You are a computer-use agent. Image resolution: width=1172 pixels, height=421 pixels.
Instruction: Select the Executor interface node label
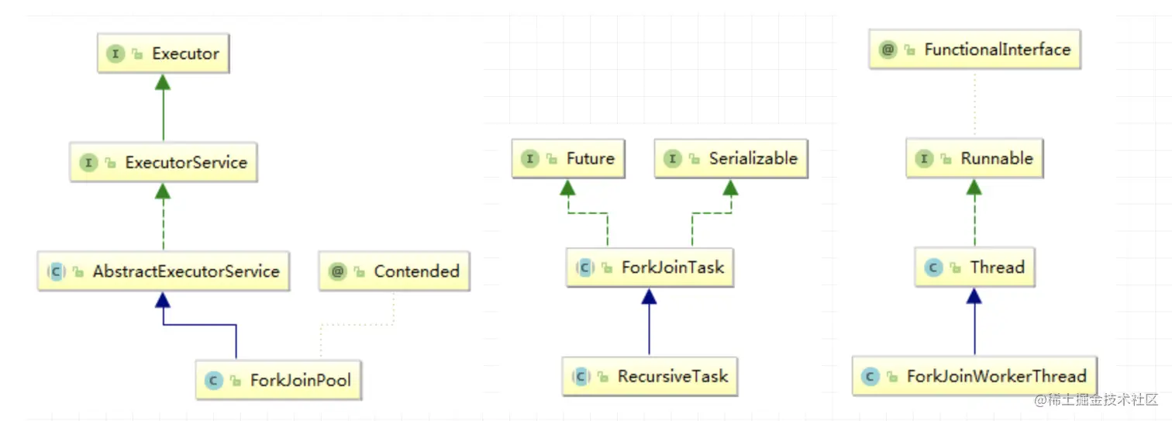(x=185, y=54)
